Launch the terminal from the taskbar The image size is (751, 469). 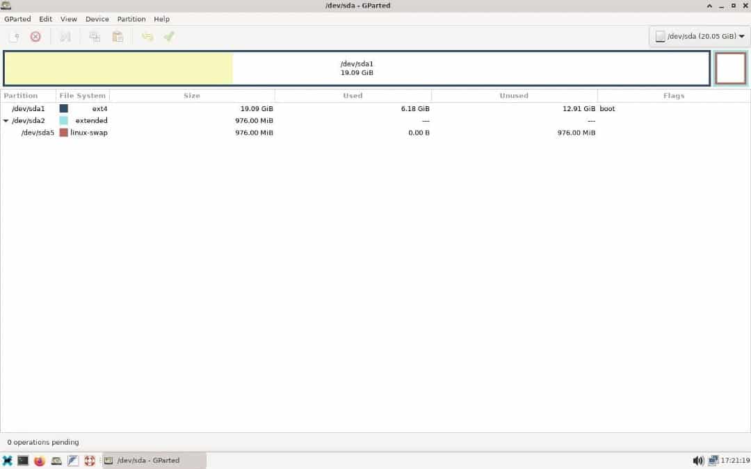coord(23,460)
